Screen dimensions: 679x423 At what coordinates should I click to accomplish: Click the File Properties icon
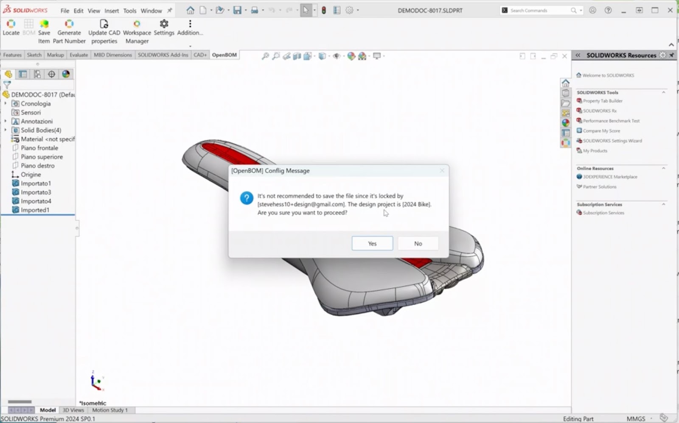337,10
